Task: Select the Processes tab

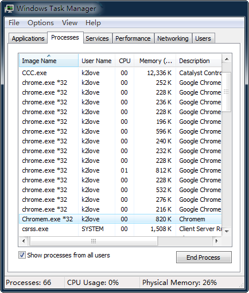Action: coord(65,37)
